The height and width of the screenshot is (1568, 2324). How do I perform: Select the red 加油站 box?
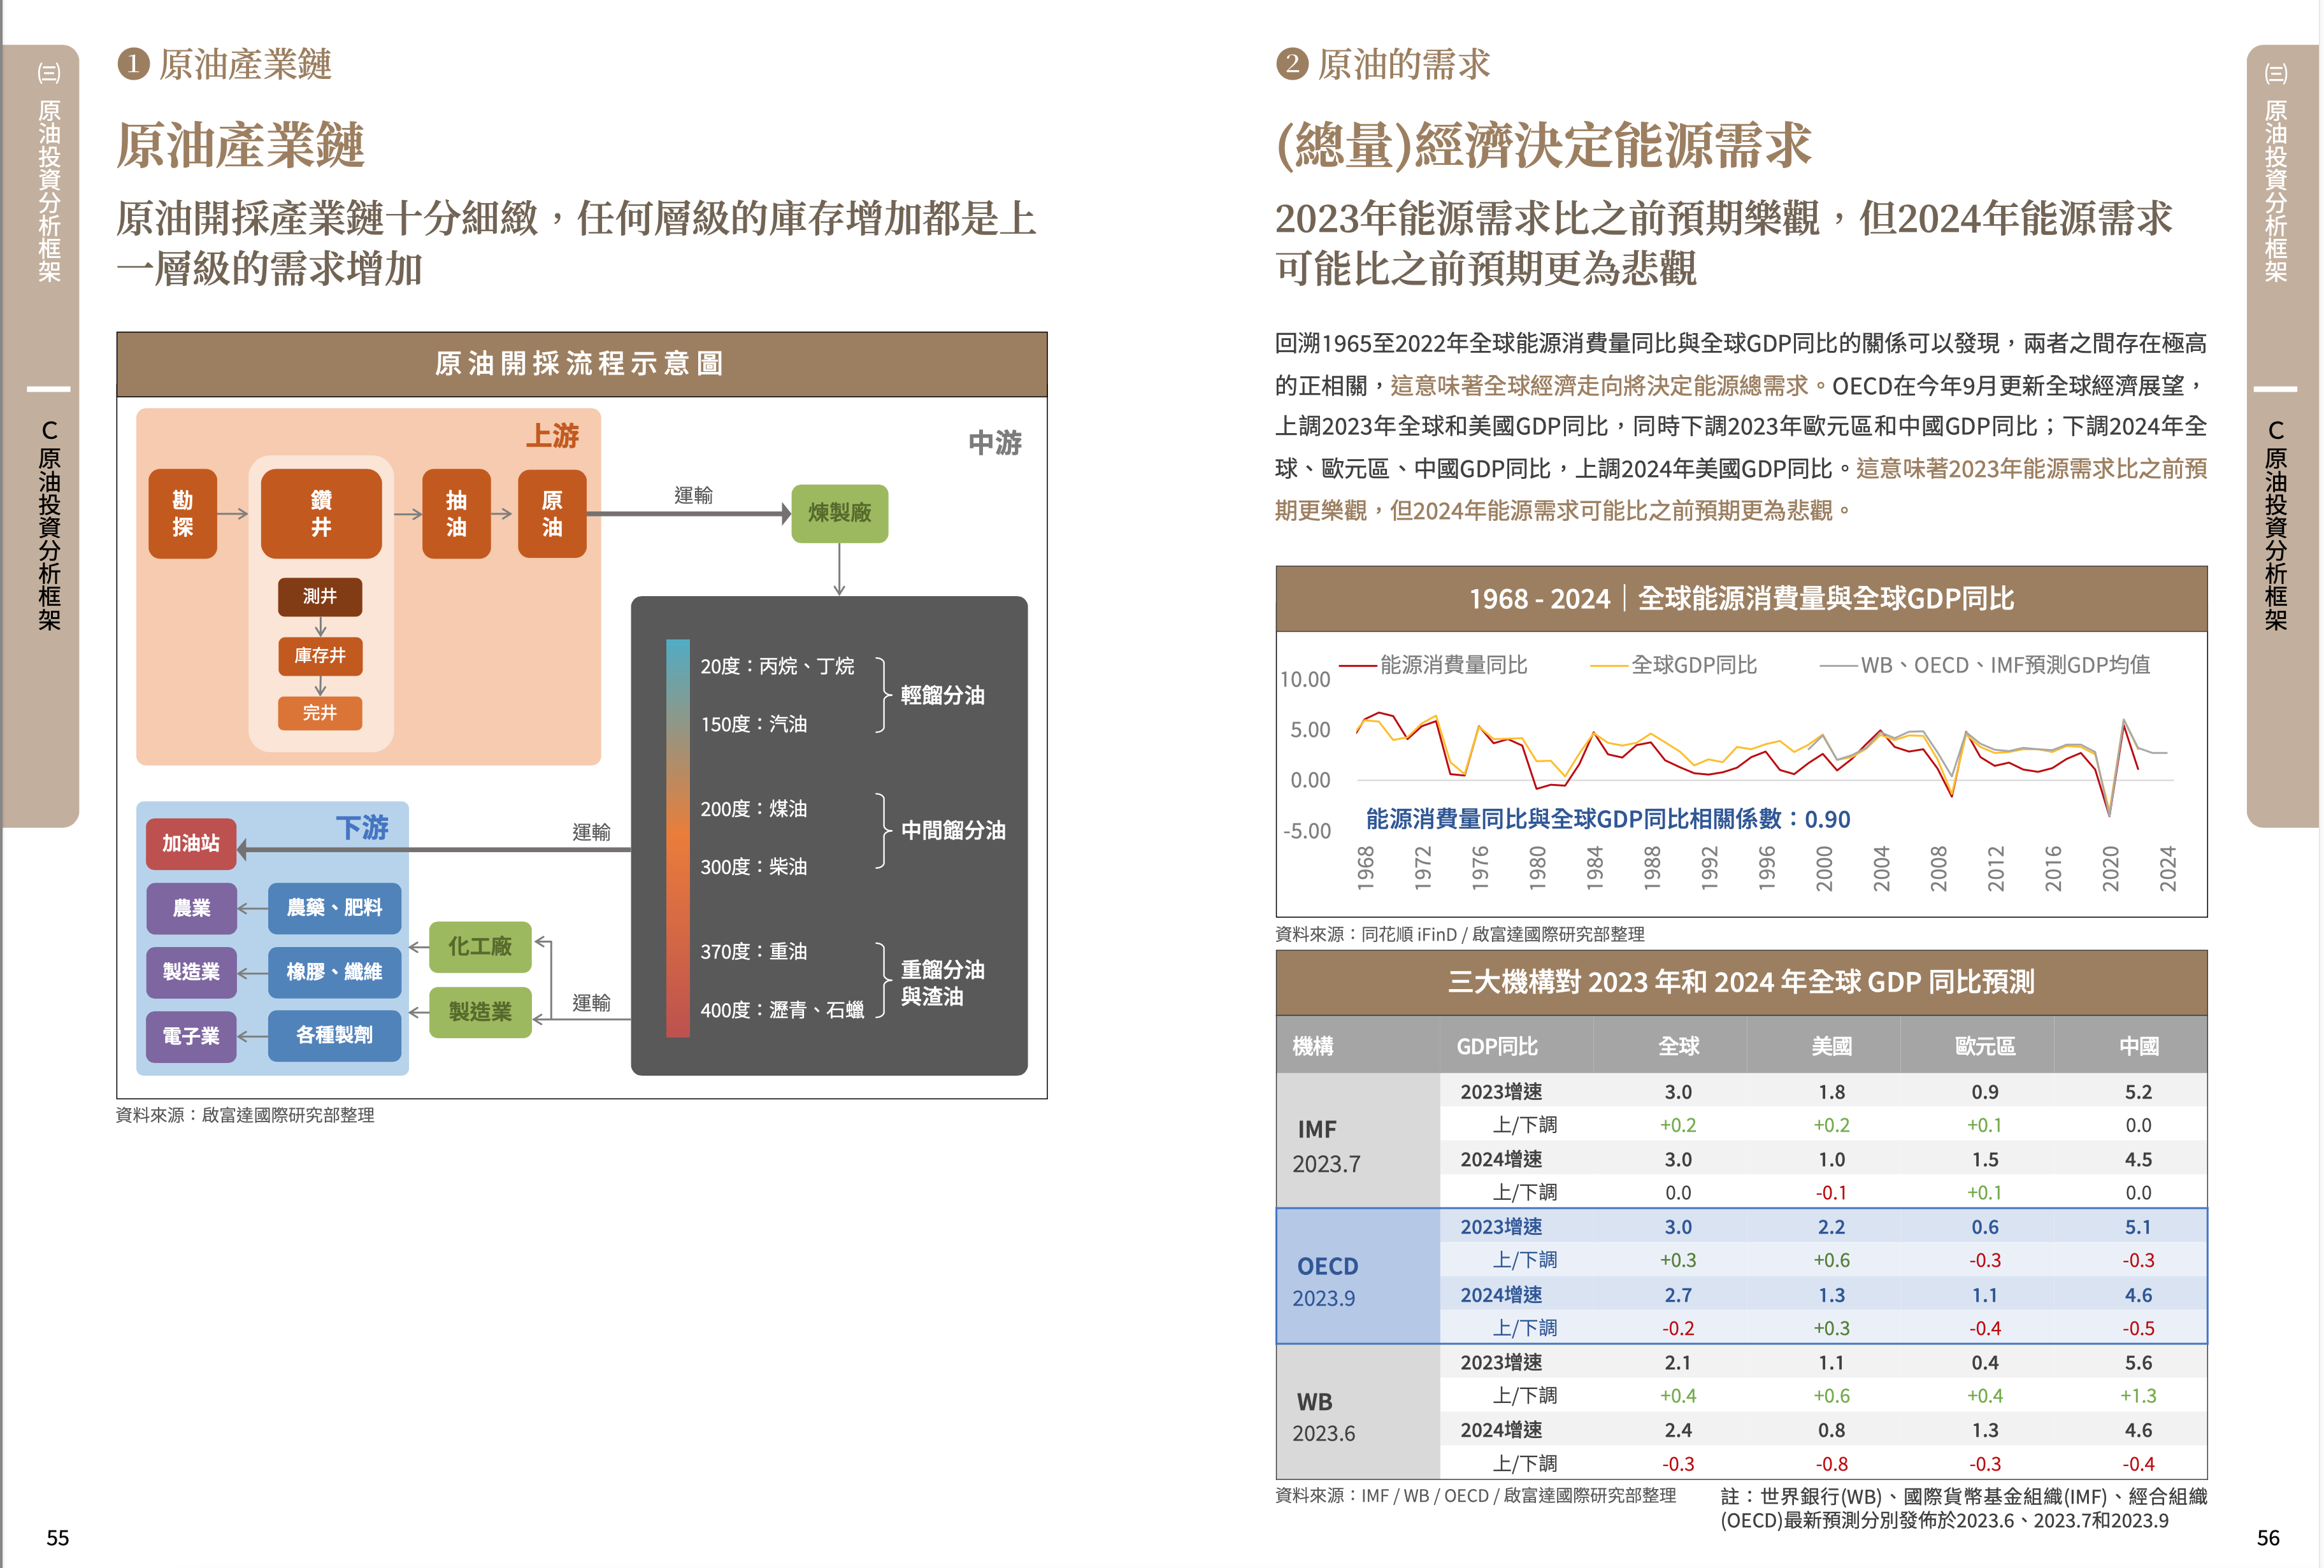pyautogui.click(x=191, y=843)
